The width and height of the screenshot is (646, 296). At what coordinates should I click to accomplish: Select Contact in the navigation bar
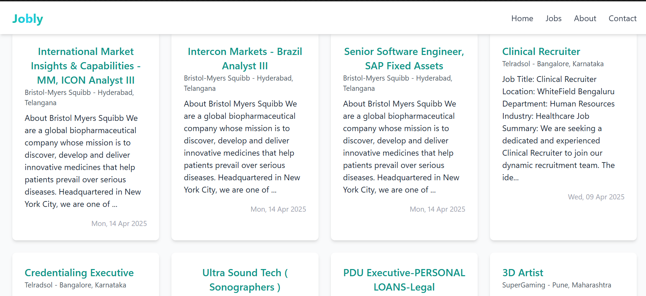tap(622, 18)
